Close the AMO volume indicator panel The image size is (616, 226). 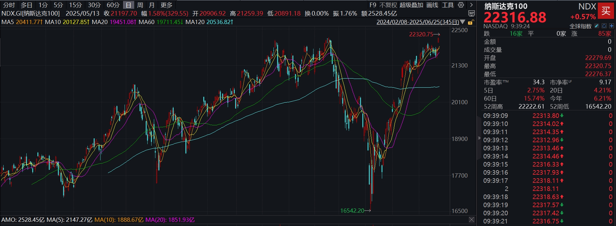[x=472, y=220]
